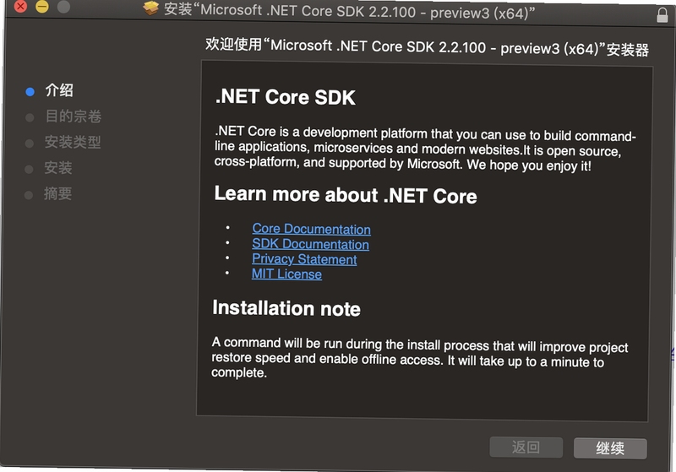Open the Privacy Statement link

(x=304, y=259)
